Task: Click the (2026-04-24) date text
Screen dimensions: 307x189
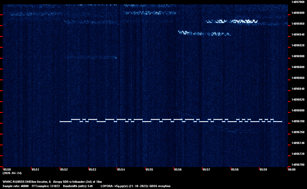Action: point(12,173)
